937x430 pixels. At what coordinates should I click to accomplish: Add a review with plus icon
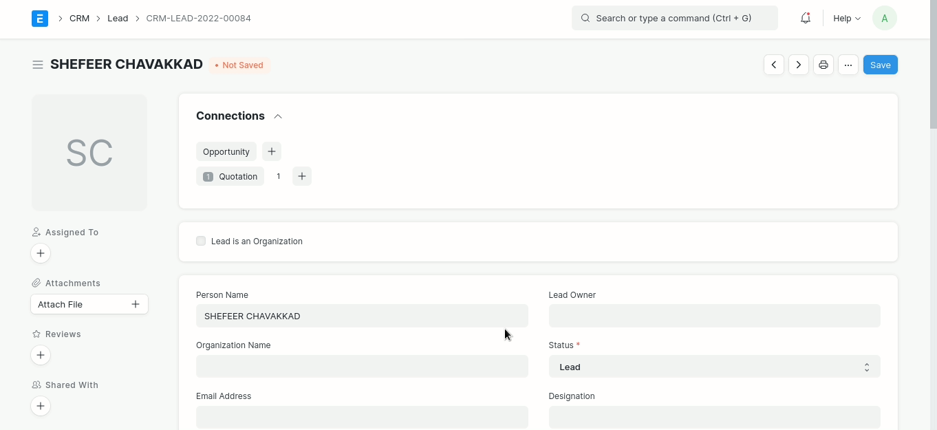coord(40,355)
